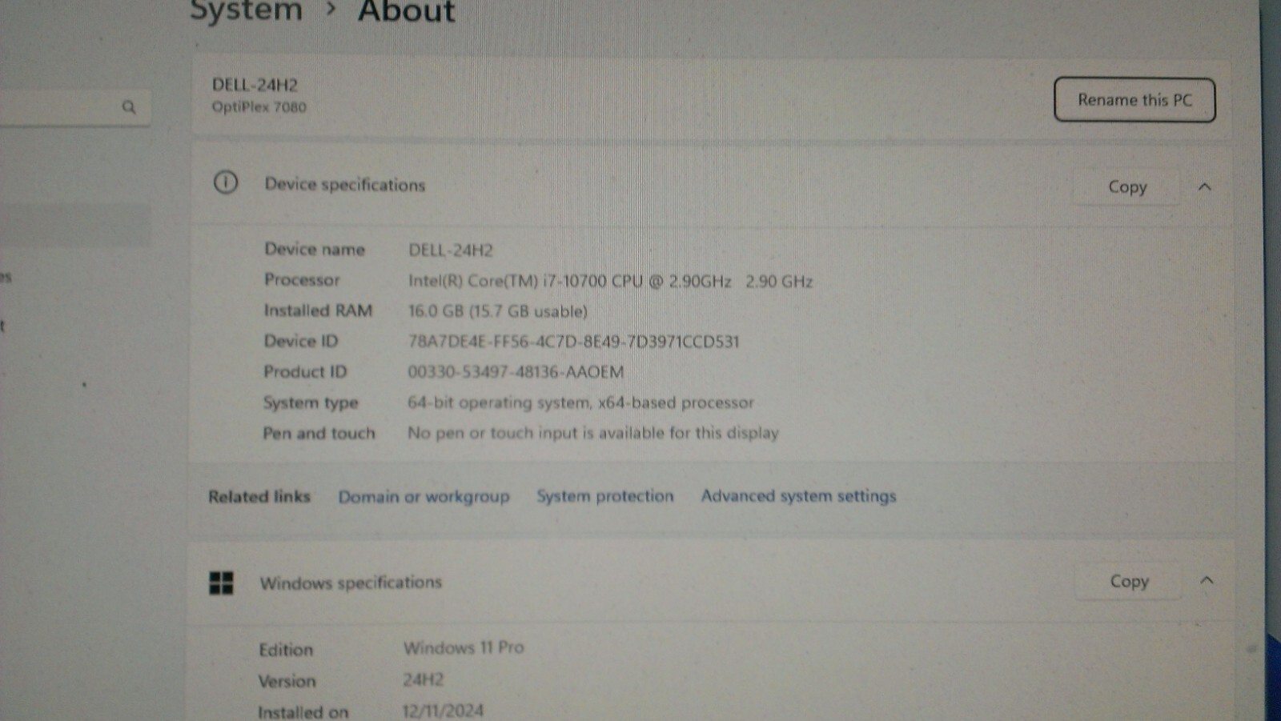Click the Related links label
This screenshot has height=721, width=1281.
[259, 496]
